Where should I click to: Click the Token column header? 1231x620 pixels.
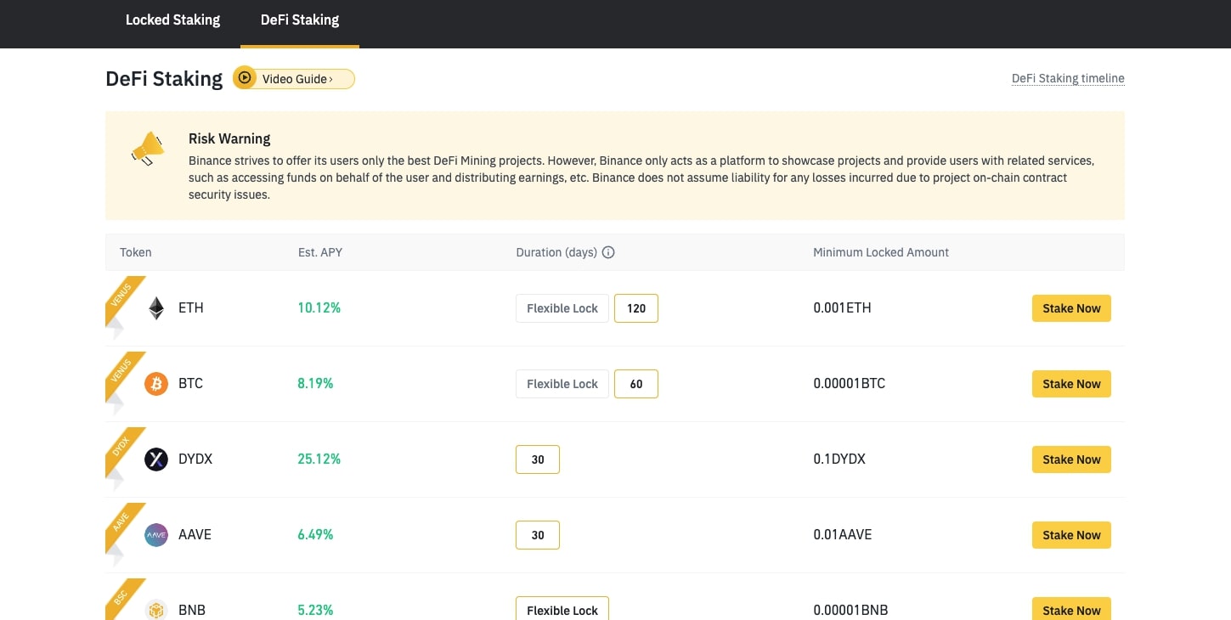click(136, 252)
